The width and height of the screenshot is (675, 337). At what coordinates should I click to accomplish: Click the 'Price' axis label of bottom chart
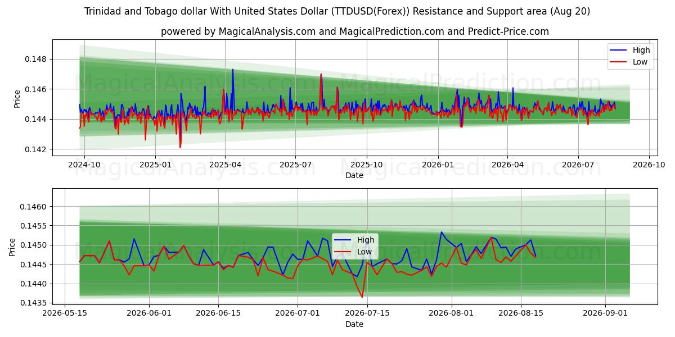(12, 247)
